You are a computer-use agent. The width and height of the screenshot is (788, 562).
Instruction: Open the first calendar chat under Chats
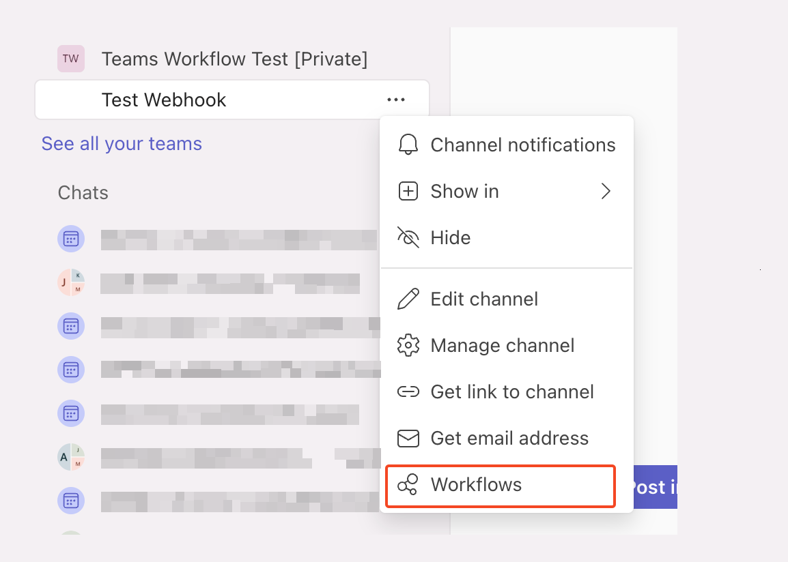tap(71, 239)
